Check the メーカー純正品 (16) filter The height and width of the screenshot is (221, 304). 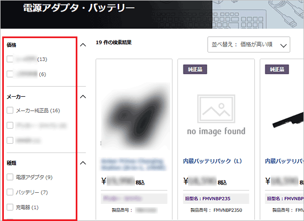click(10, 110)
